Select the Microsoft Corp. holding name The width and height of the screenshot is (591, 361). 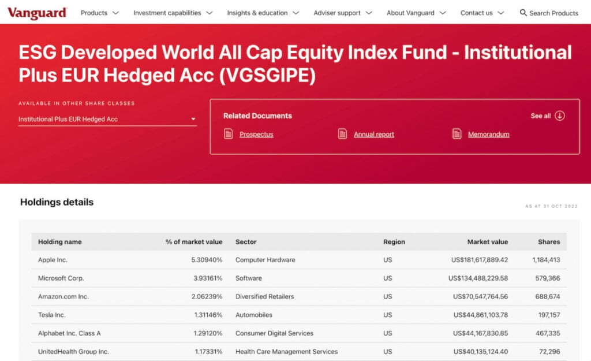click(x=61, y=278)
